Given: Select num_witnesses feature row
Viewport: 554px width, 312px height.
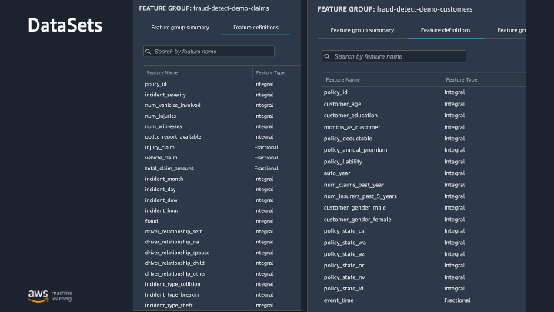Looking at the screenshot, I should coord(222,126).
